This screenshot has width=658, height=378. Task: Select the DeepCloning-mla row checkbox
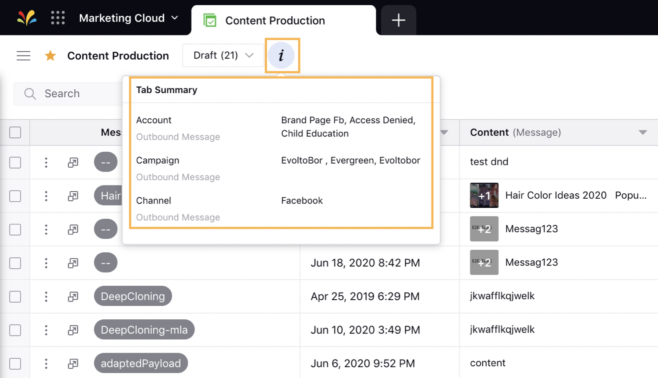point(15,330)
